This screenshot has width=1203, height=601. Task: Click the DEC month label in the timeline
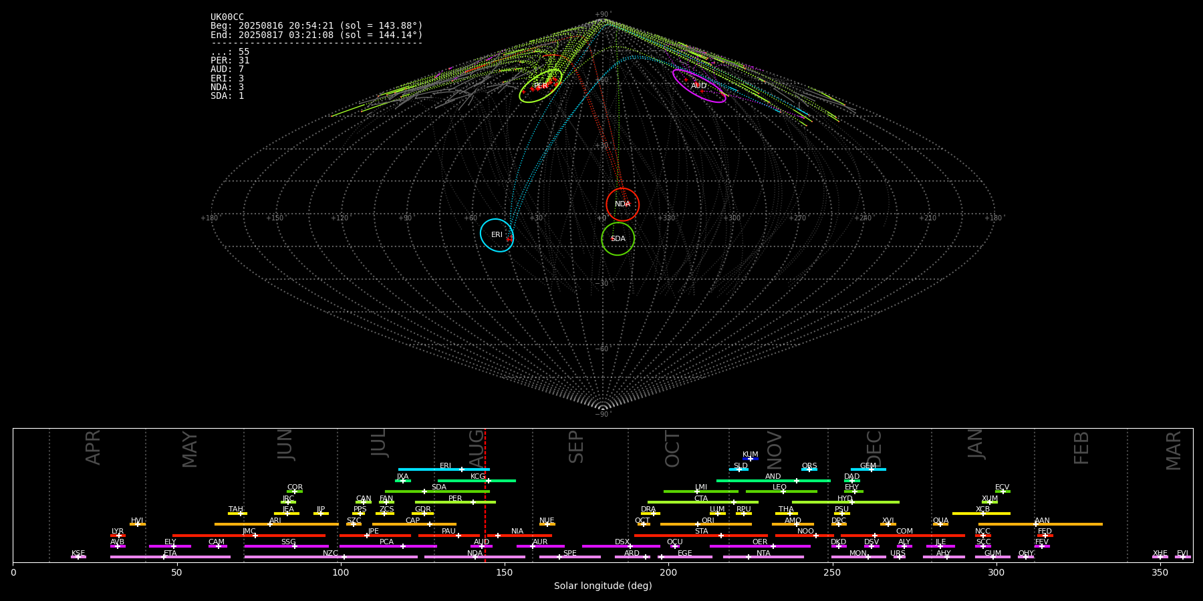click(874, 449)
